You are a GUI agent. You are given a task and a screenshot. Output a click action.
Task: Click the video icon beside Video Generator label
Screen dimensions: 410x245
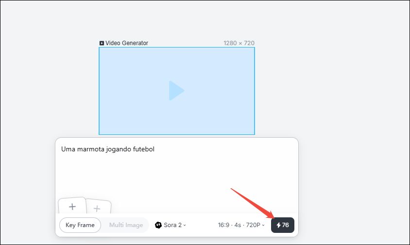[x=102, y=43]
